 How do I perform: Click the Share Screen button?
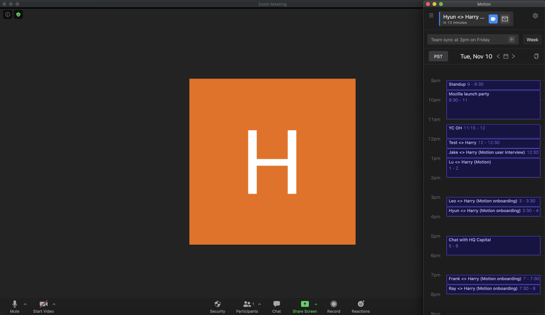tap(305, 304)
